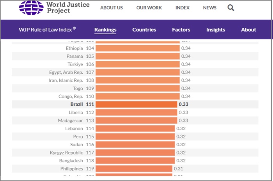Open the About tab in purple bar
The height and width of the screenshot is (181, 273).
coord(248,30)
